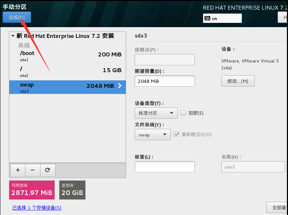Click the 手动分区 title text
Screen dimensions: 288x215
[x=15, y=7]
